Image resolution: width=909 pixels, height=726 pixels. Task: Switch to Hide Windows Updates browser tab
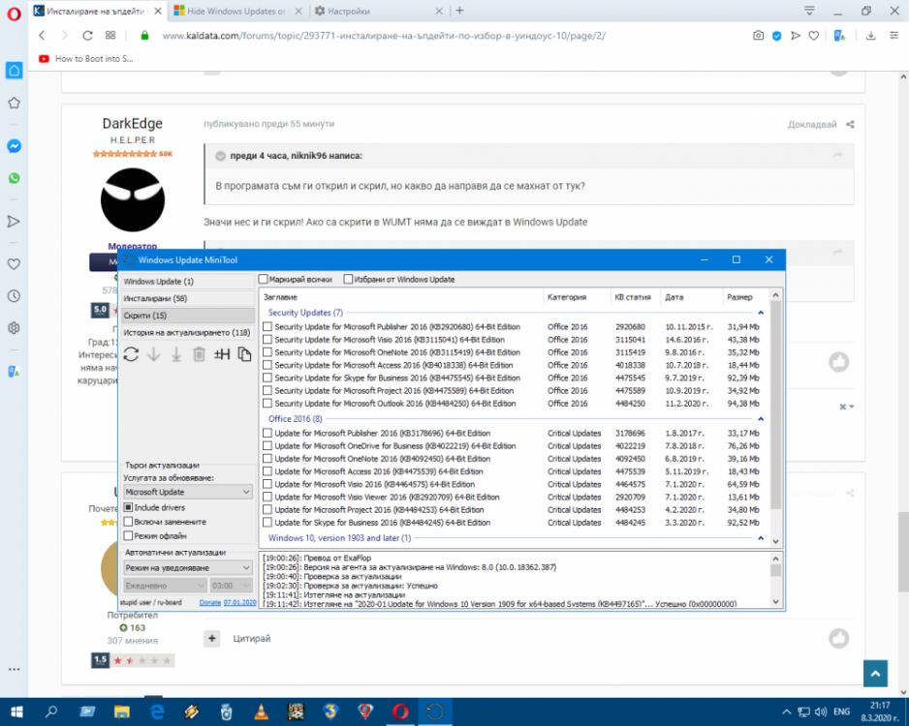[x=238, y=11]
